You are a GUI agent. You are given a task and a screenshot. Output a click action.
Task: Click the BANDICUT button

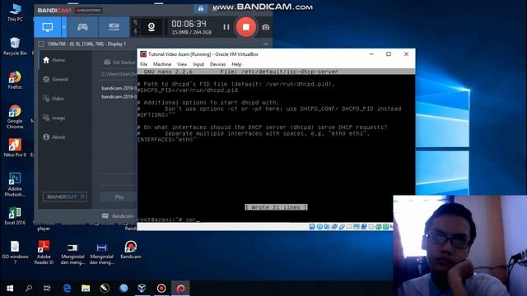click(65, 197)
